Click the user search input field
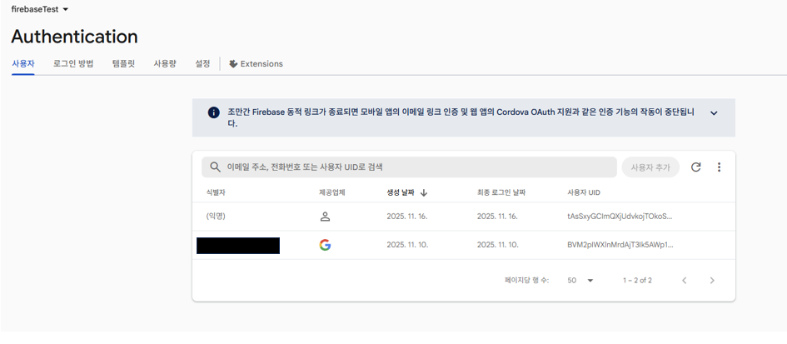The width and height of the screenshot is (787, 344). pos(409,167)
